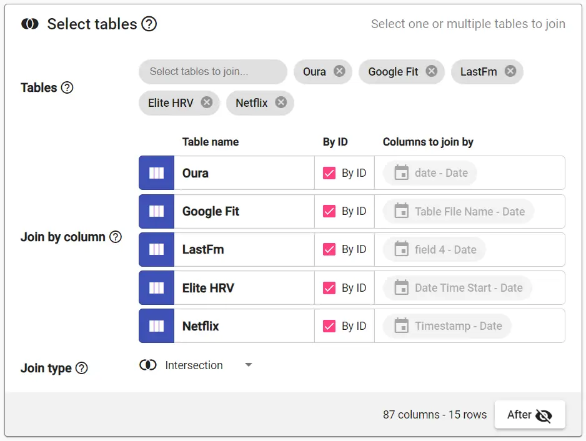The width and height of the screenshot is (586, 441).
Task: Click the crossed-eye icon on After button
Action: click(x=544, y=415)
